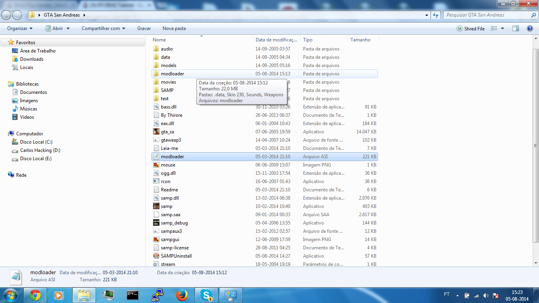Select the Leia-me file name

pos(169,148)
